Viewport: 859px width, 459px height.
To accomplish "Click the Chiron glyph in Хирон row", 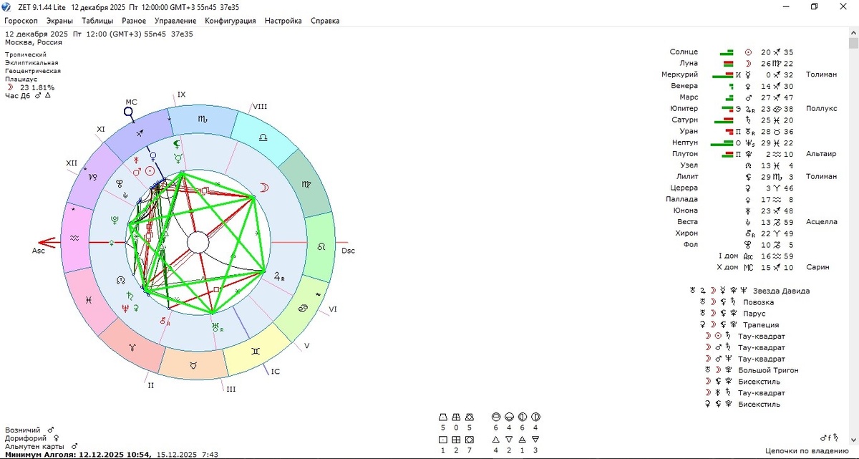I will coord(750,233).
